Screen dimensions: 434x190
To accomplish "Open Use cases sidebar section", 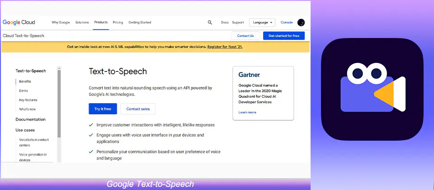I will 25,130.
